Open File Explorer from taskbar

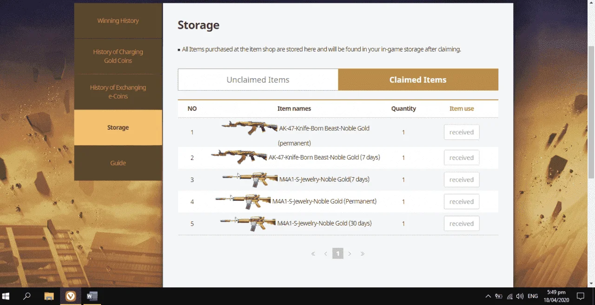point(49,296)
